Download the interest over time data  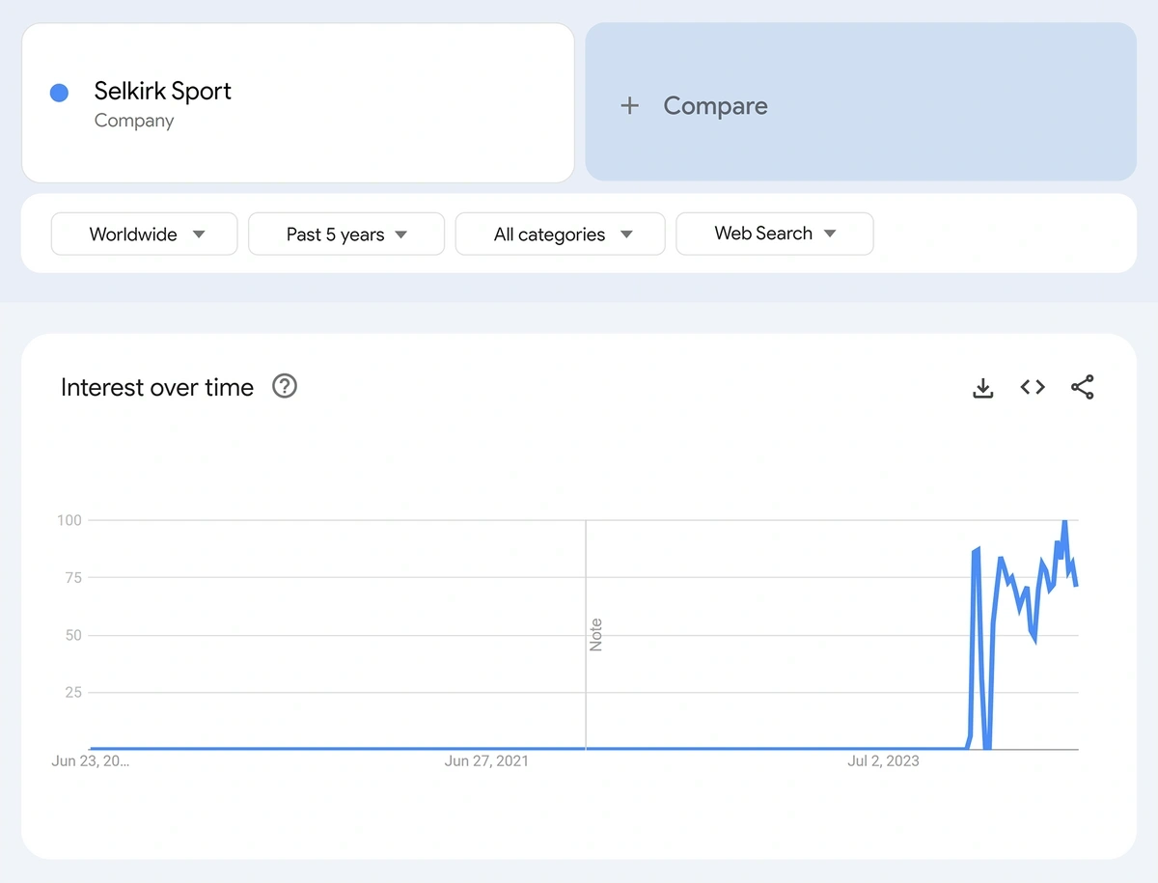(x=982, y=388)
